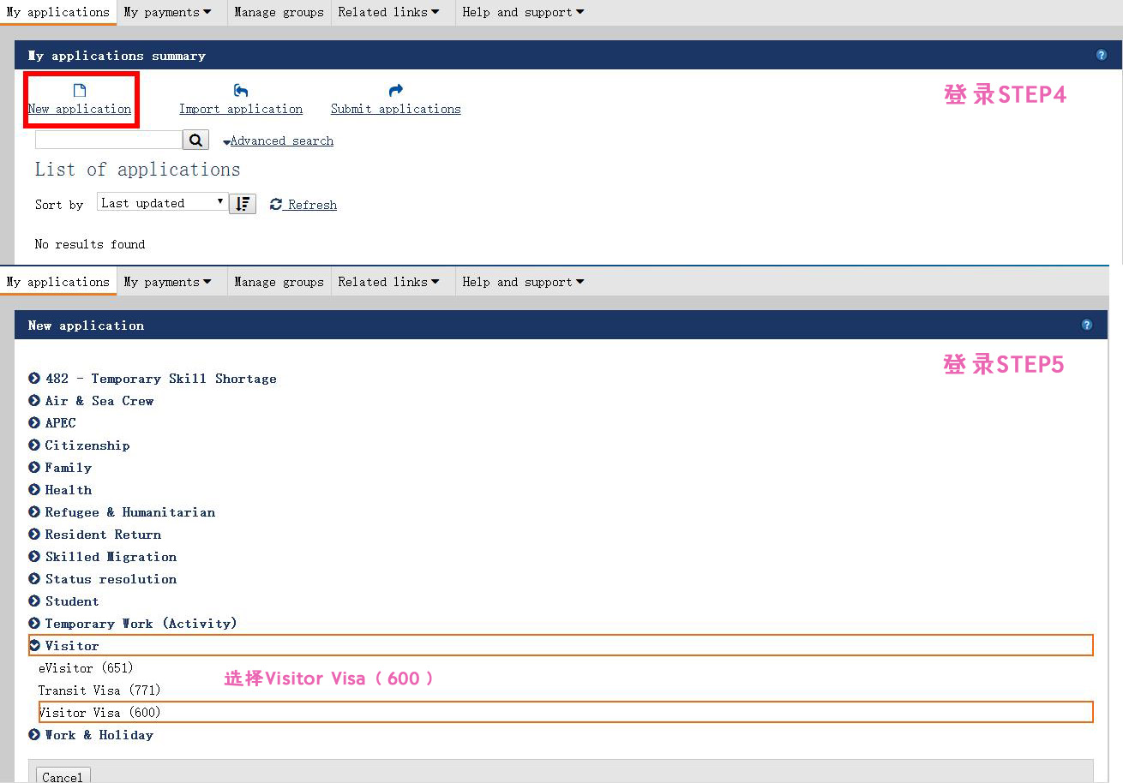
Task: Open help icon in My applications summary header
Action: (1102, 55)
